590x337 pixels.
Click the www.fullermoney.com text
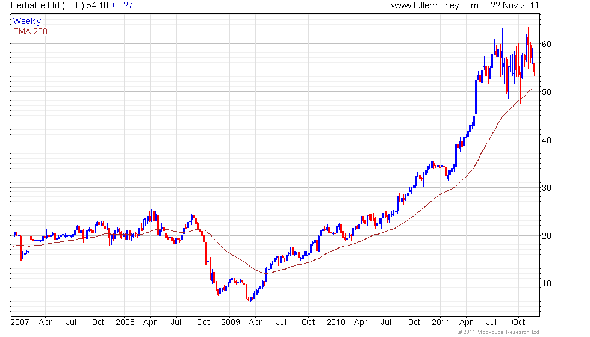coord(435,5)
